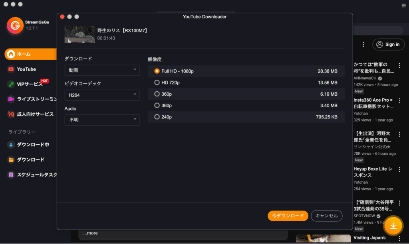Click the HOT badge on VIP service
The width and height of the screenshot is (409, 244).
[x=45, y=81]
